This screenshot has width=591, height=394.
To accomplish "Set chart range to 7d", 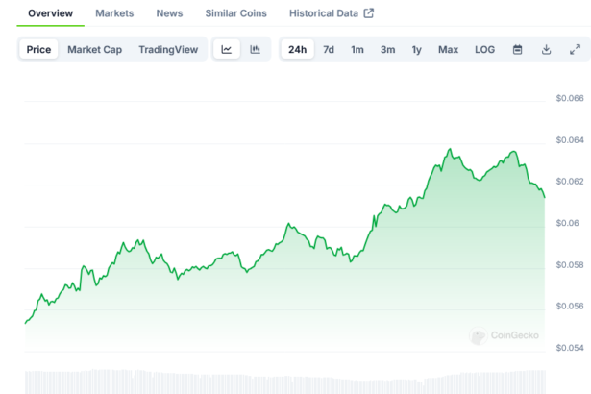I will (x=329, y=49).
